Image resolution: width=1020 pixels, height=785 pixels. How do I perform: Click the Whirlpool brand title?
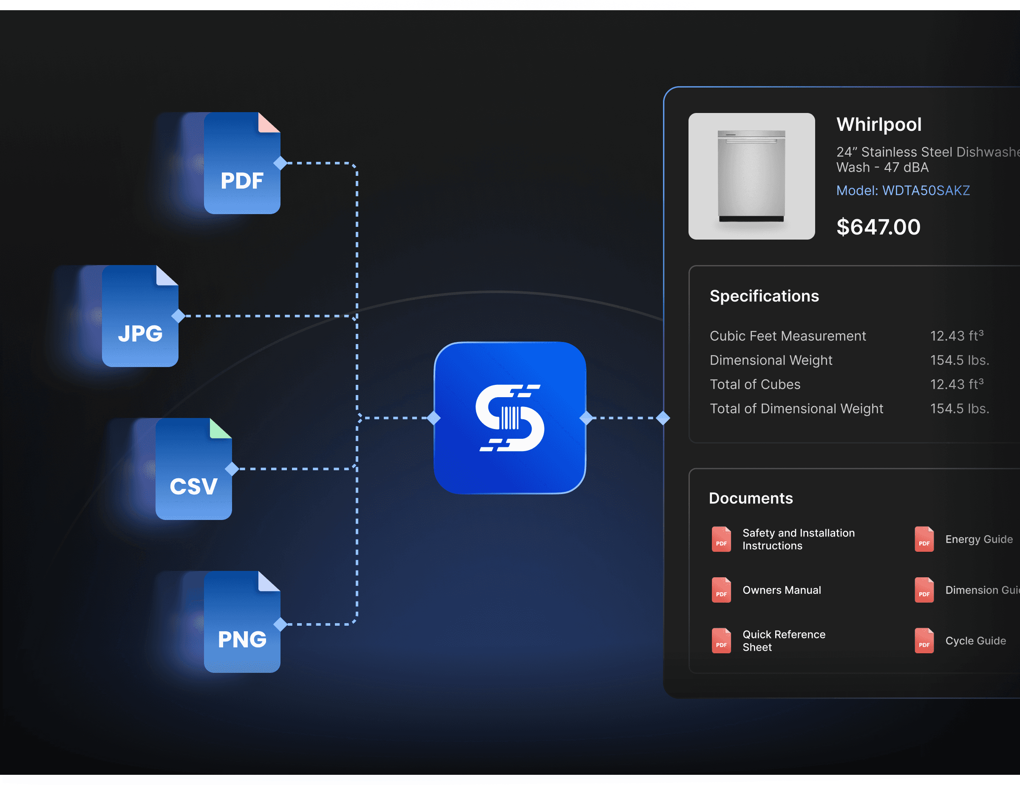point(878,124)
